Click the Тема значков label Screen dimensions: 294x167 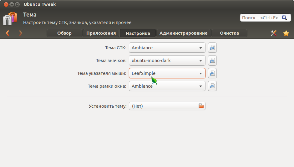pos(111,61)
